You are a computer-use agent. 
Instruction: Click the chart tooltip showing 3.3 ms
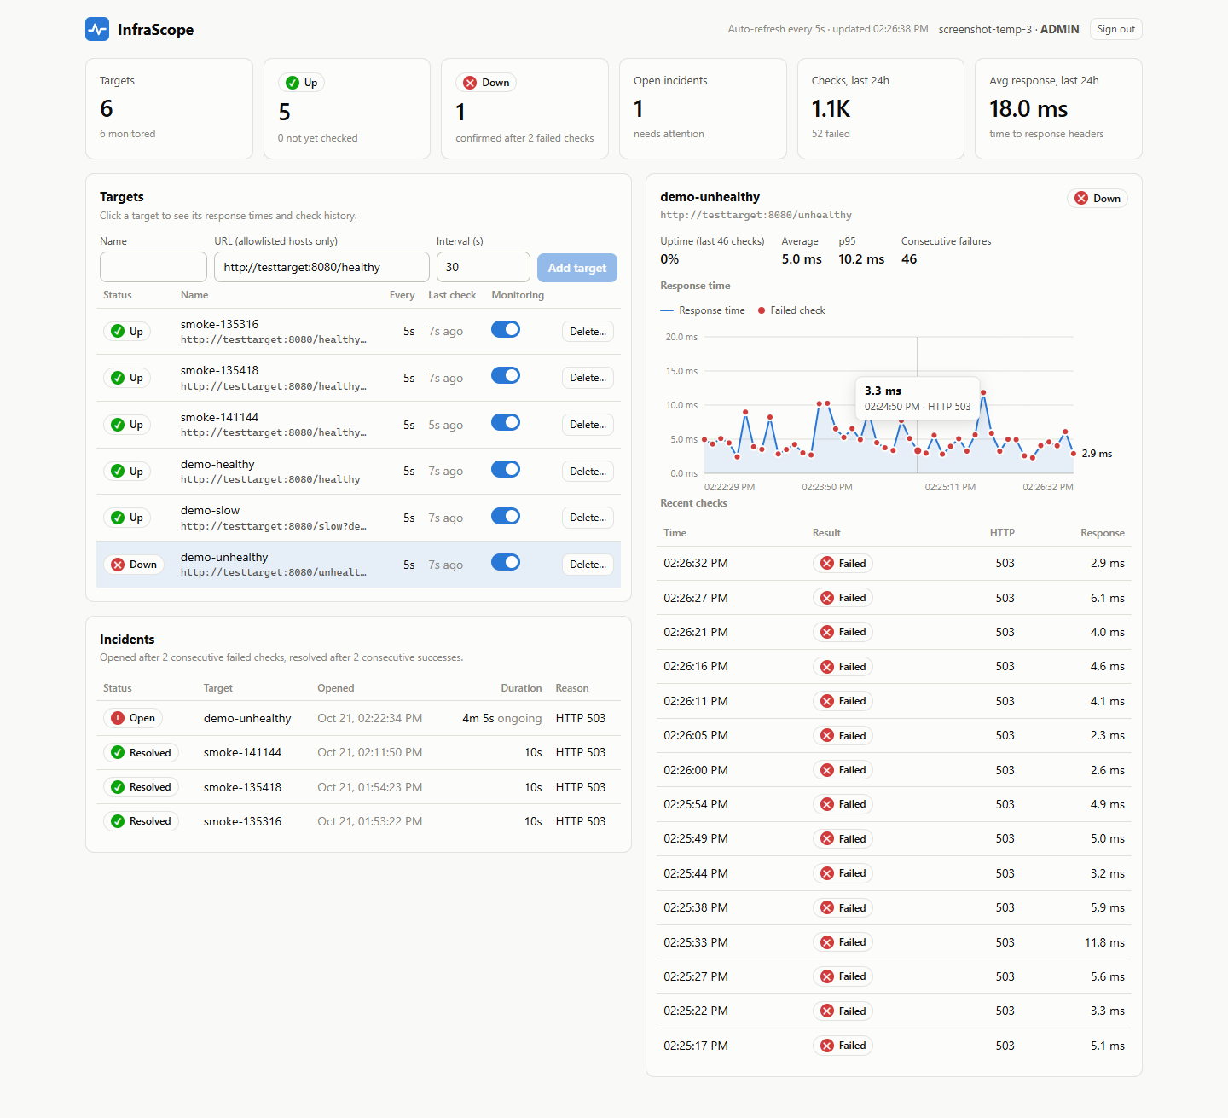(x=918, y=398)
